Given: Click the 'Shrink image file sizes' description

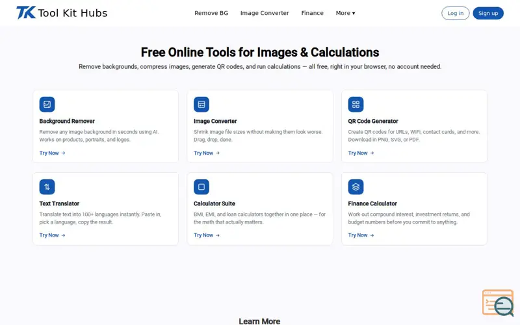Looking at the screenshot, I should (258, 136).
